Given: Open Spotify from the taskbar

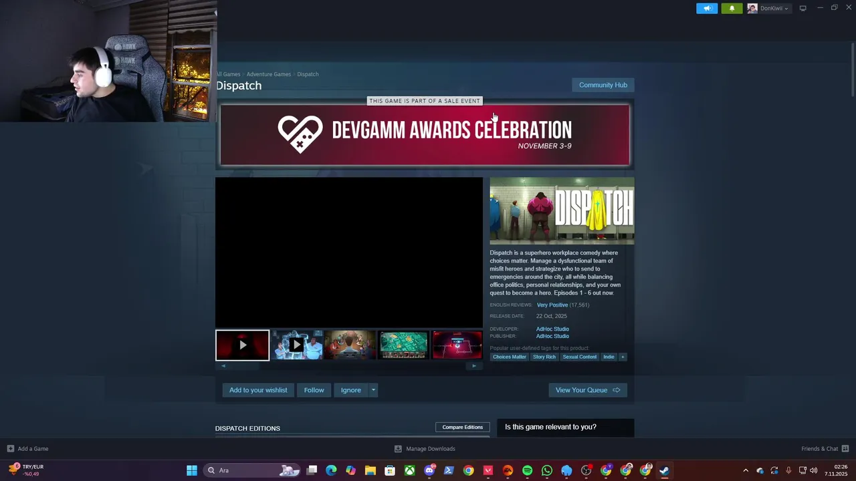Looking at the screenshot, I should point(527,470).
